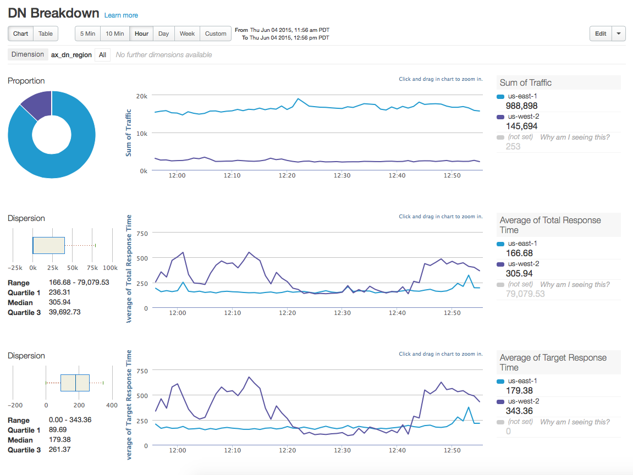Click the 166.68 total response value
Viewport: 633px width, 475px height.
(519, 253)
